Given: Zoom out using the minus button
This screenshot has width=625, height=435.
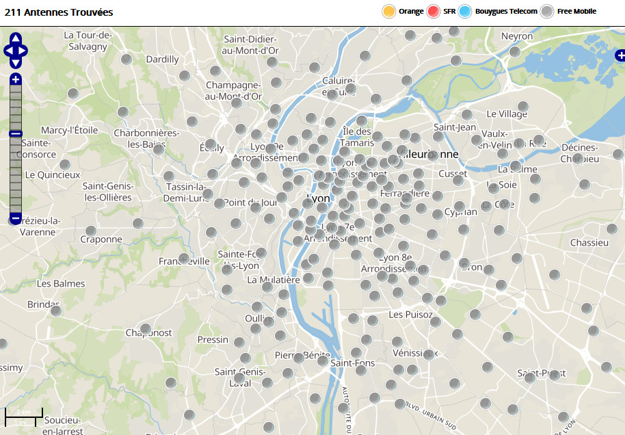Looking at the screenshot, I should point(16,219).
